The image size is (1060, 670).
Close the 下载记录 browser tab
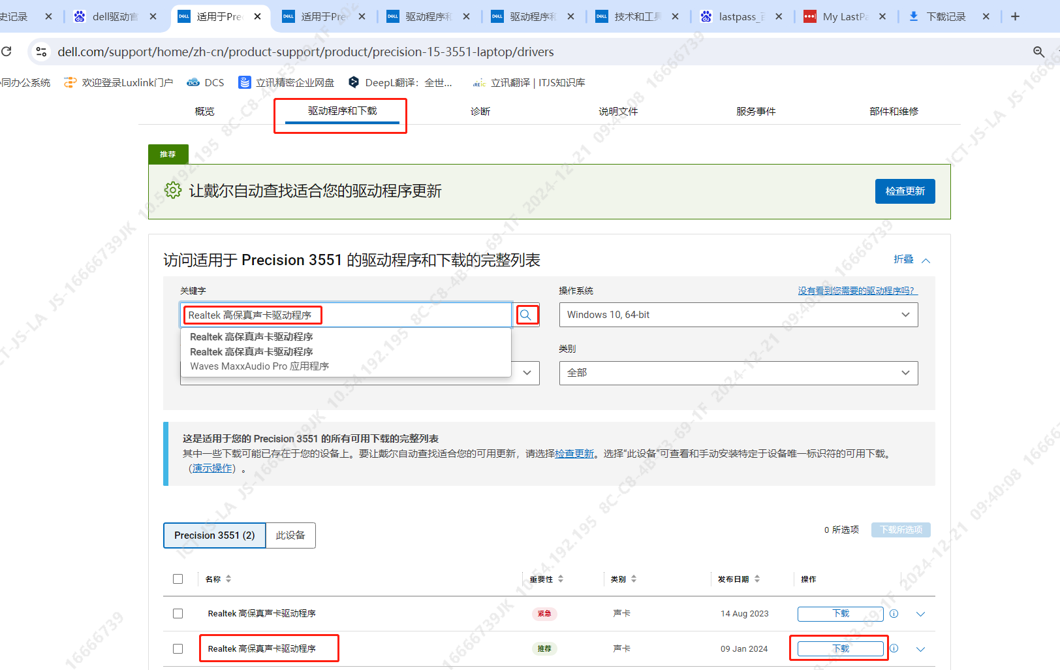click(x=986, y=16)
